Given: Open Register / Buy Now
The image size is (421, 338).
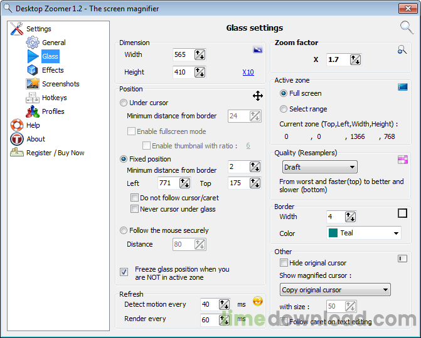Looking at the screenshot, I should point(55,153).
